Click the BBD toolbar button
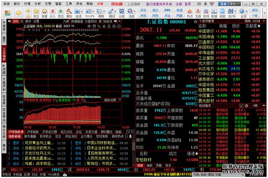Viewport: 268px width, 178px height. click(x=167, y=10)
